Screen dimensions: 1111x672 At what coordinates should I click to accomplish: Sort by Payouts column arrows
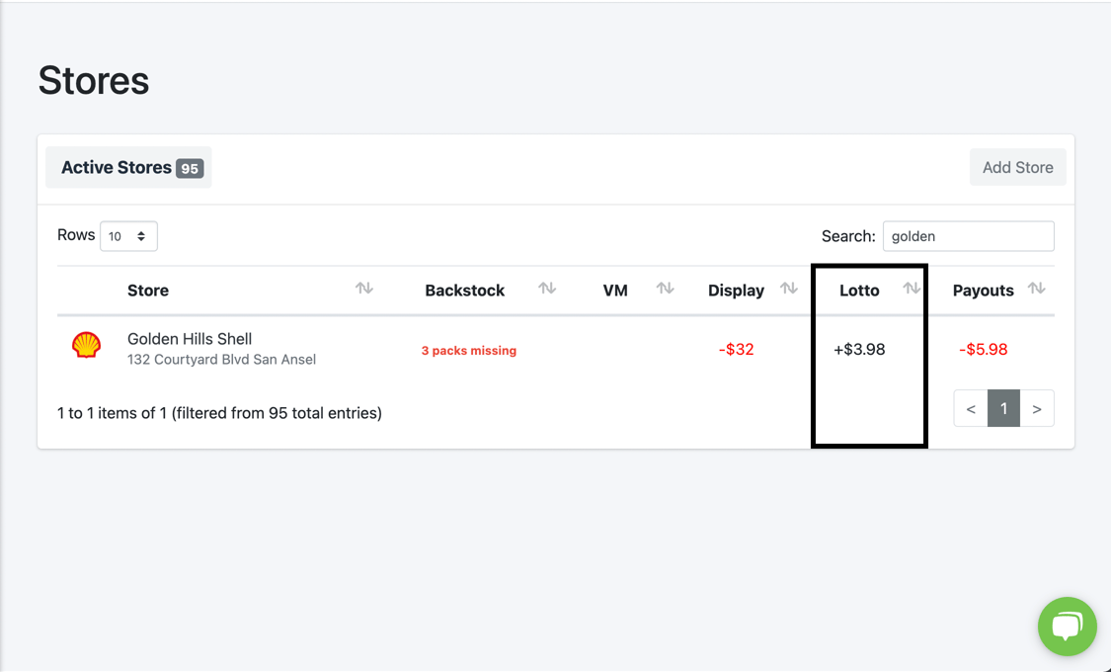1036,289
